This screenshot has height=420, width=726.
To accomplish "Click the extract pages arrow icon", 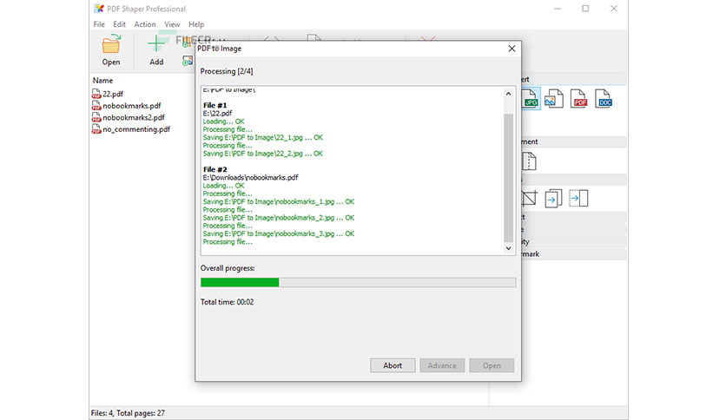I will coord(553,199).
